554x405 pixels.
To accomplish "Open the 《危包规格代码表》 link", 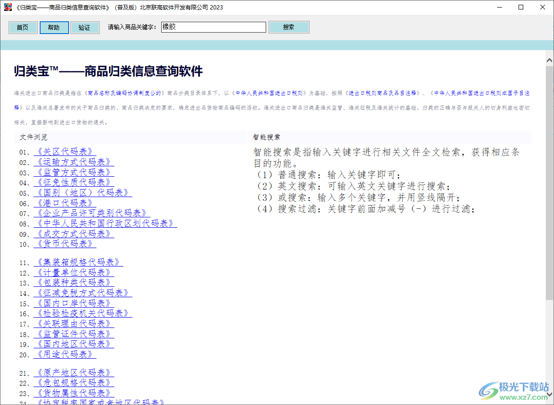I will 74,383.
